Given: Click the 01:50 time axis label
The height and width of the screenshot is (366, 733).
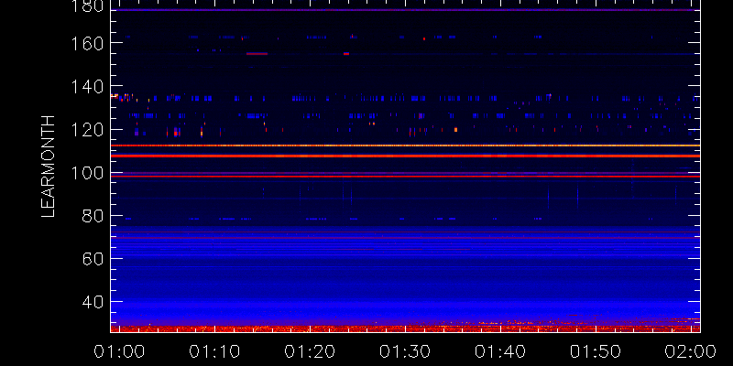Looking at the screenshot, I should 596,351.
